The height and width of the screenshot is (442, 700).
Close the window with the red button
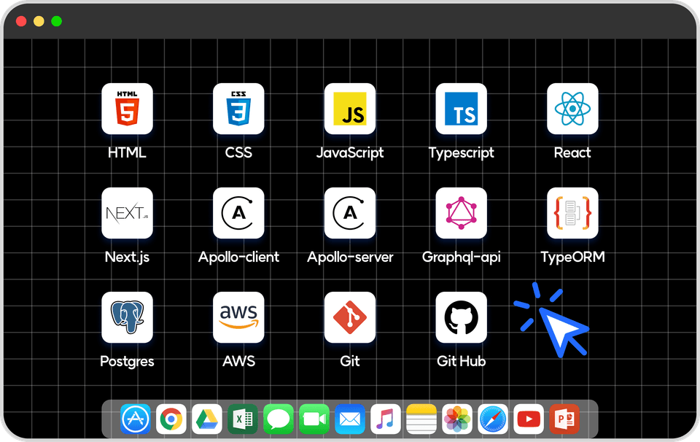(21, 21)
